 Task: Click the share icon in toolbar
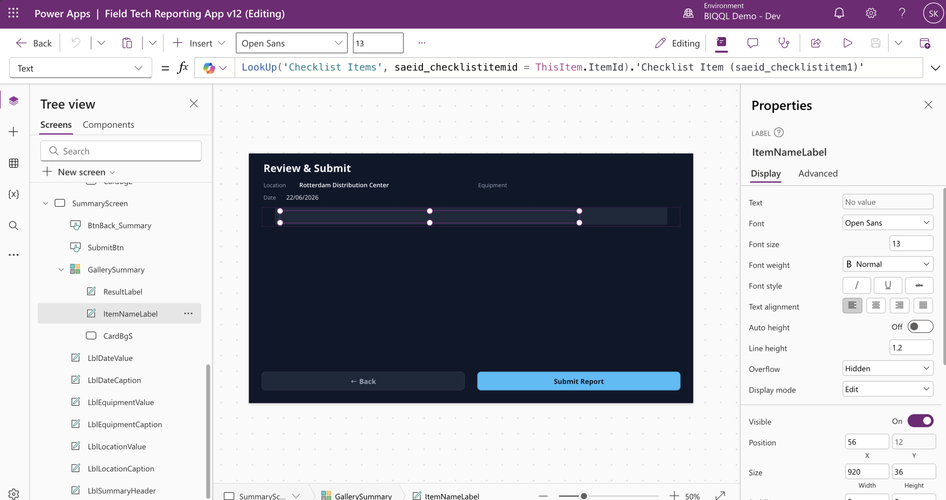816,43
